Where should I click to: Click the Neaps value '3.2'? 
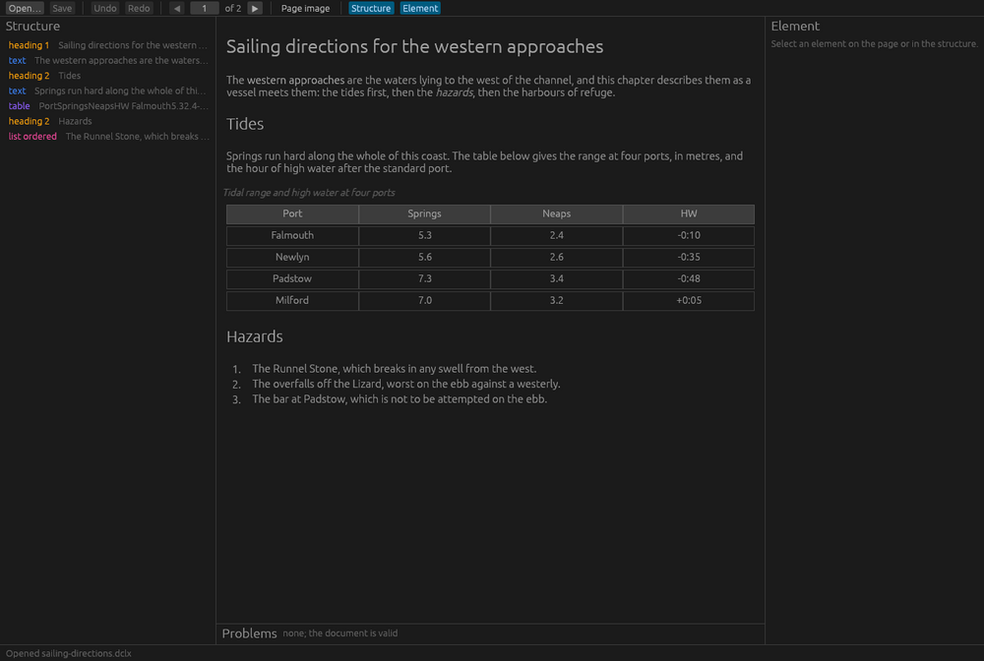pyautogui.click(x=557, y=300)
